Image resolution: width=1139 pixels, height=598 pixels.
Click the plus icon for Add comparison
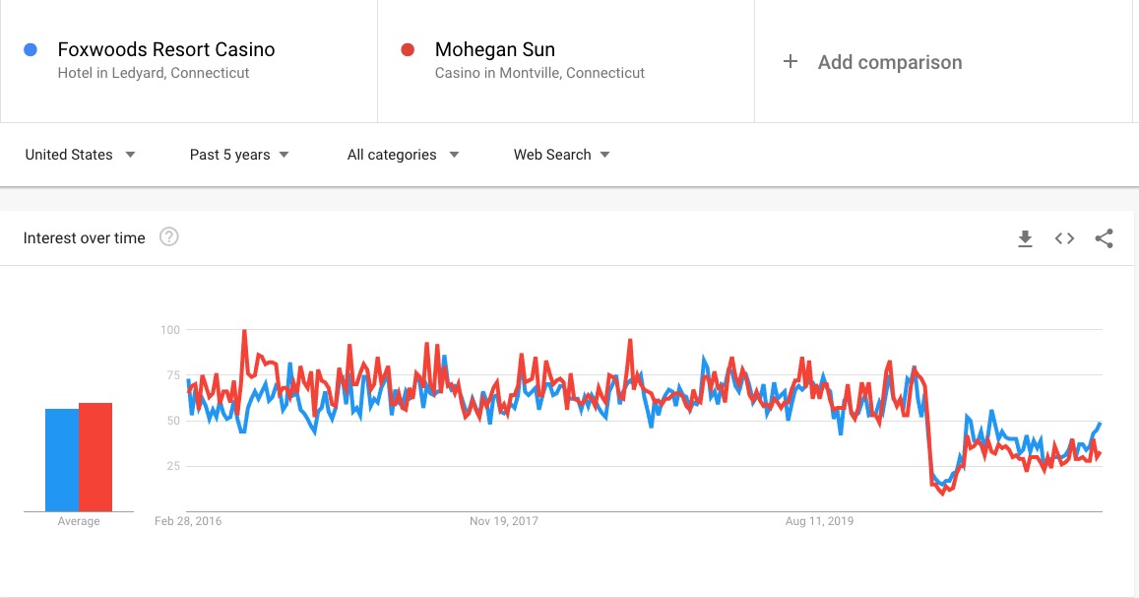(x=791, y=62)
